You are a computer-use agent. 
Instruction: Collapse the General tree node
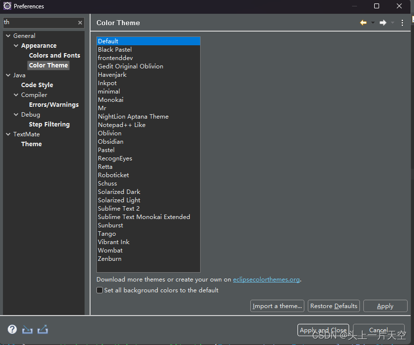tap(8, 36)
